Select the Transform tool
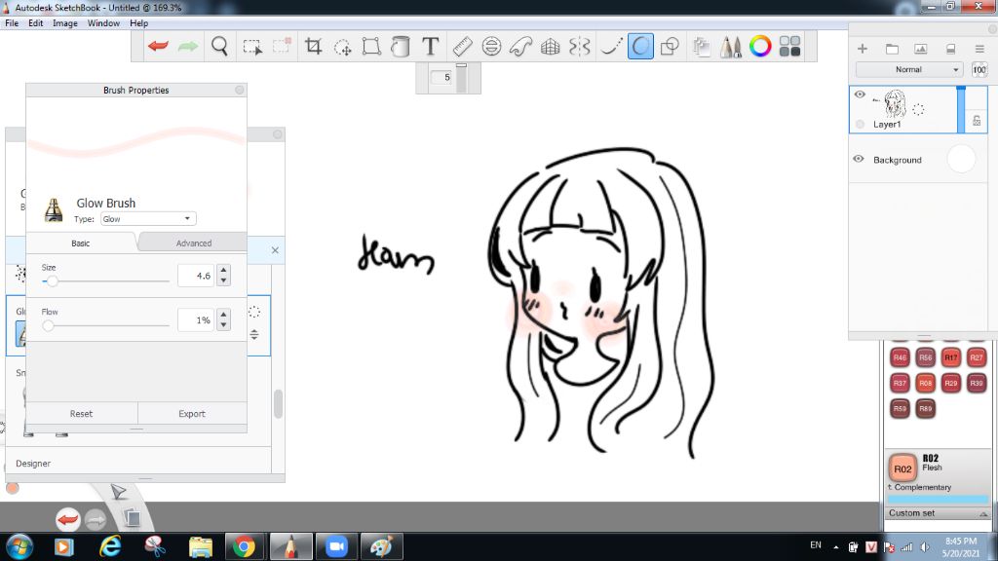This screenshot has height=561, width=998. tap(371, 47)
